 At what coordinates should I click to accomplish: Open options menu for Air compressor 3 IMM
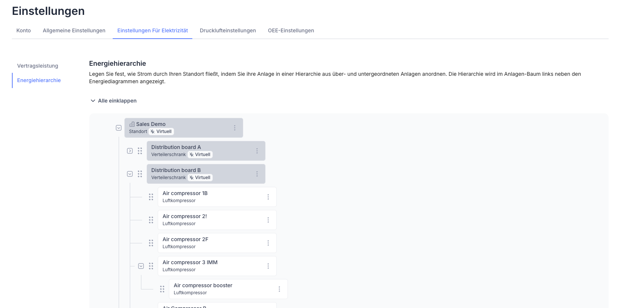268,266
